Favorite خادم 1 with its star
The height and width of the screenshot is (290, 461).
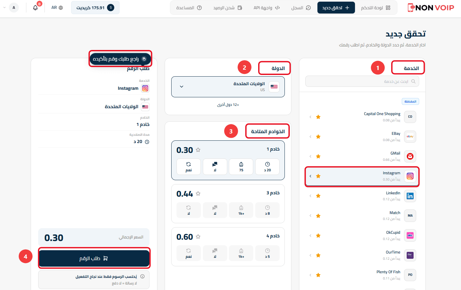click(x=198, y=150)
